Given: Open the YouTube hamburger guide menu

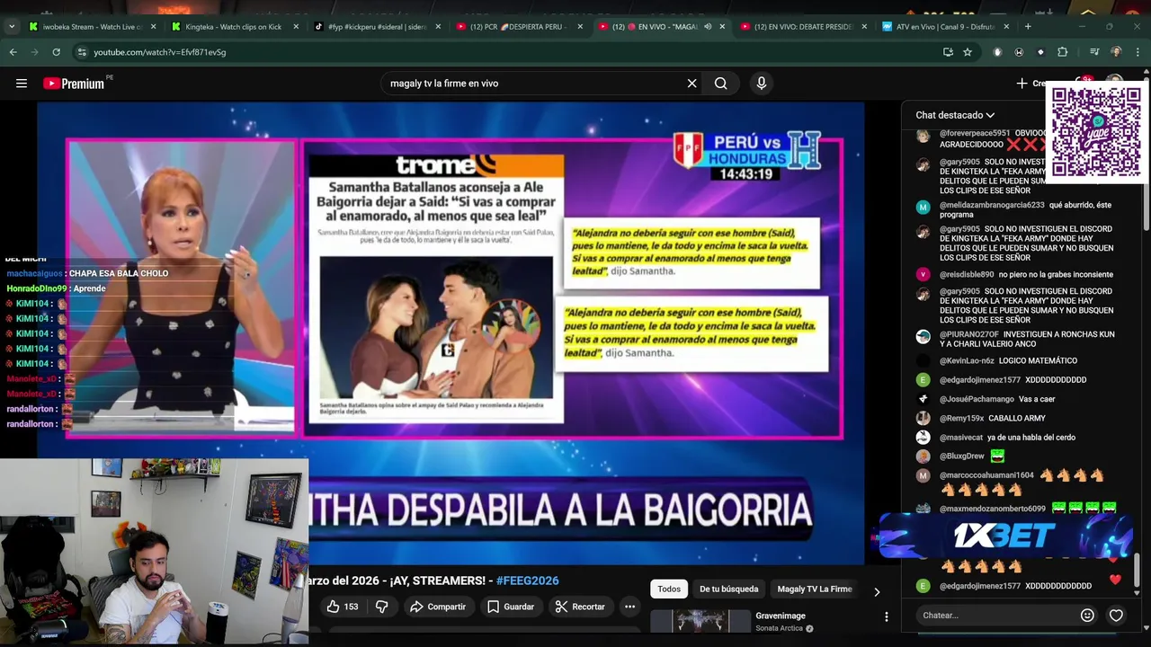Looking at the screenshot, I should click(x=21, y=84).
